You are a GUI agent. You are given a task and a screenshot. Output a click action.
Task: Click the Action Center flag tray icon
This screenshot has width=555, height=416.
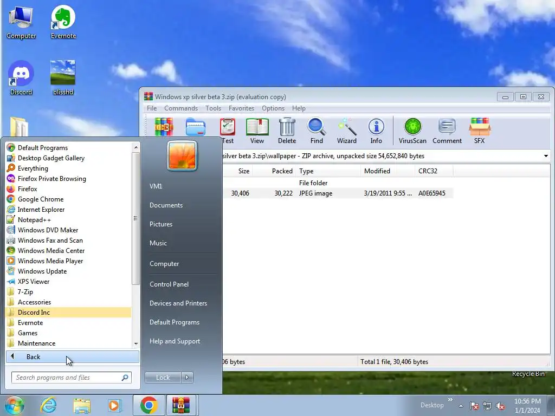pyautogui.click(x=474, y=406)
